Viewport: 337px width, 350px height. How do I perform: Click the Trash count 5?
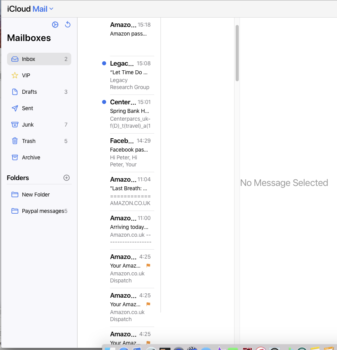coord(66,141)
